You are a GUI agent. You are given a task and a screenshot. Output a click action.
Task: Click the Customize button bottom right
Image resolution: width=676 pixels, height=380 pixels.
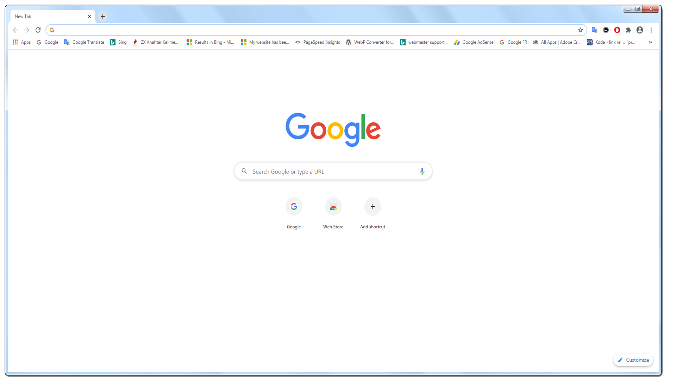(632, 360)
